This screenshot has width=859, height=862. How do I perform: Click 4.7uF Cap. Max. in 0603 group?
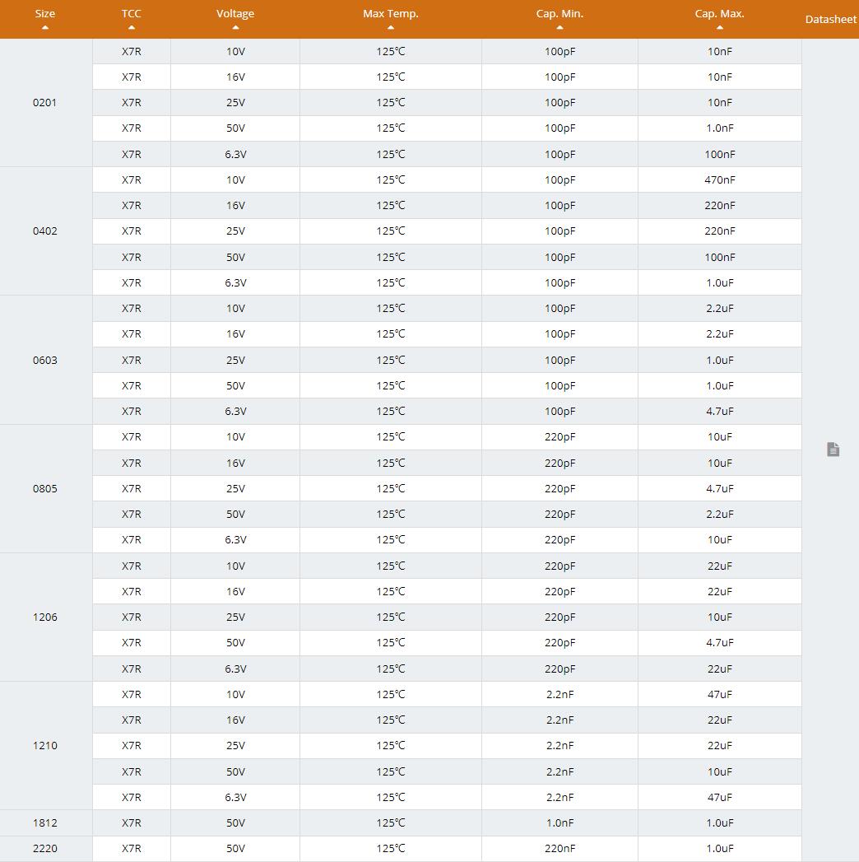point(719,411)
